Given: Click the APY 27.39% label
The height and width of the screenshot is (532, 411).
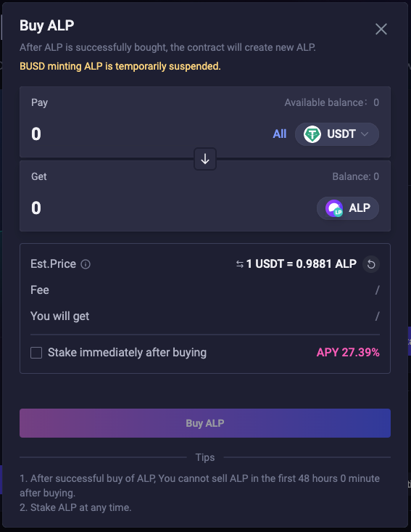Looking at the screenshot, I should click(x=348, y=353).
